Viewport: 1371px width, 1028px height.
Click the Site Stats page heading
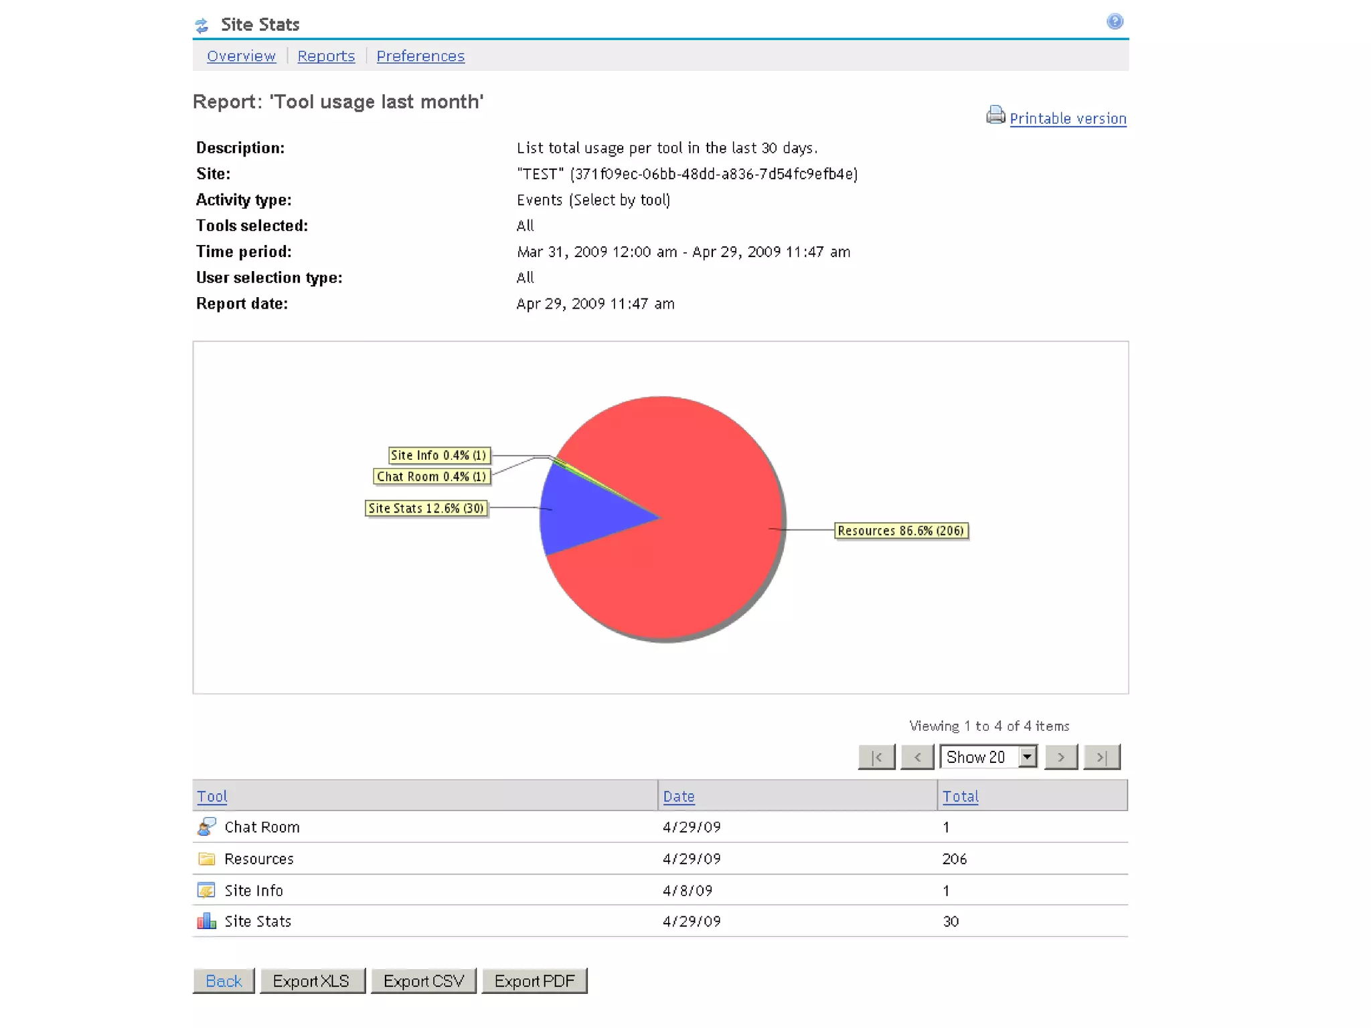[260, 25]
